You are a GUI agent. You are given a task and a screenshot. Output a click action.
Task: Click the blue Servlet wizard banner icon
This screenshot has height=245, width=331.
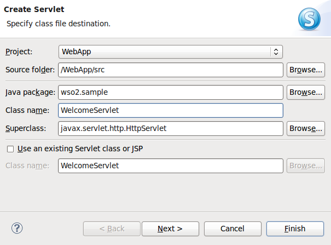309,19
